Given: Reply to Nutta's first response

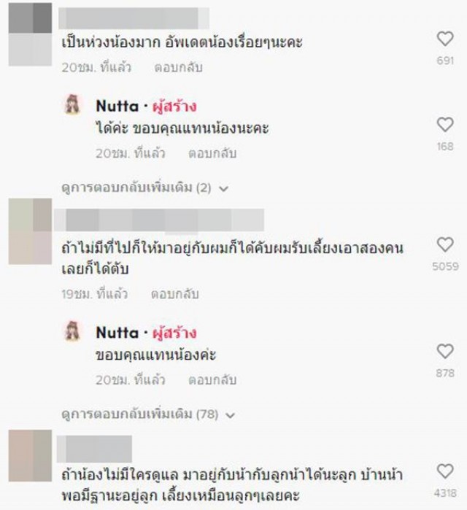Looking at the screenshot, I should 212,153.
